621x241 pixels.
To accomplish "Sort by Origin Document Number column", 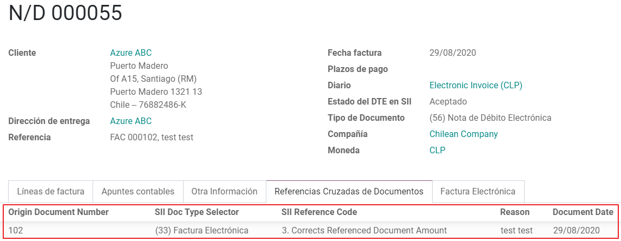I will point(58,212).
